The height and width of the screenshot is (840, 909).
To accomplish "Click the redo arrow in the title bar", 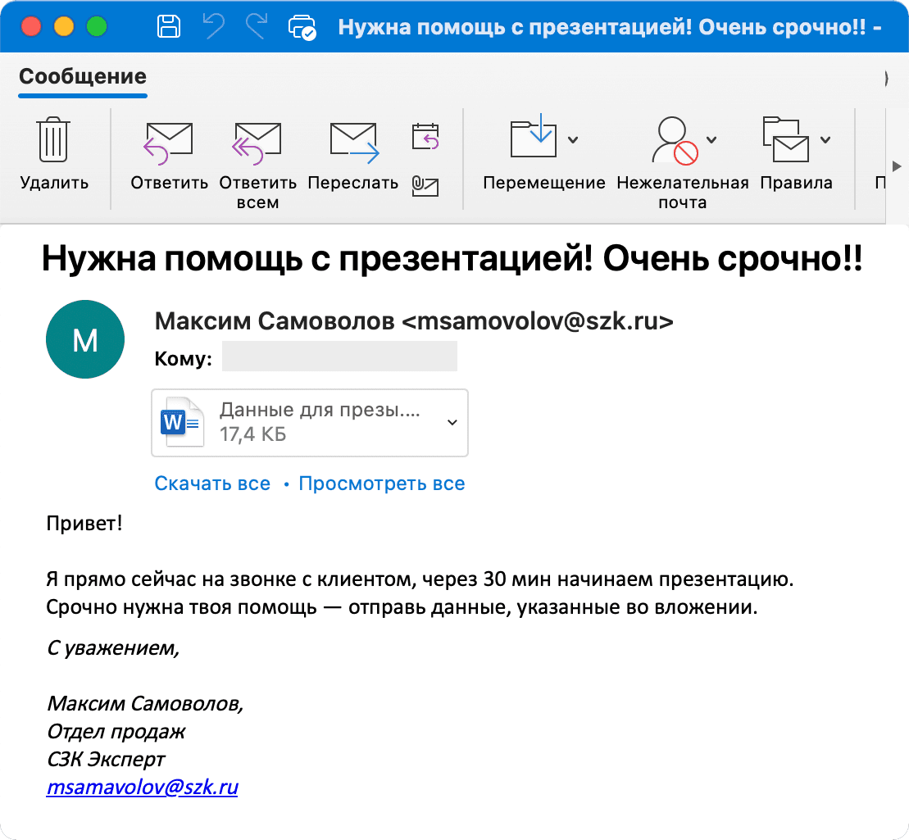I will click(257, 27).
